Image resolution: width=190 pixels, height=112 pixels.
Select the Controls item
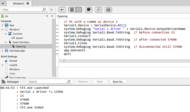click(x=17, y=34)
